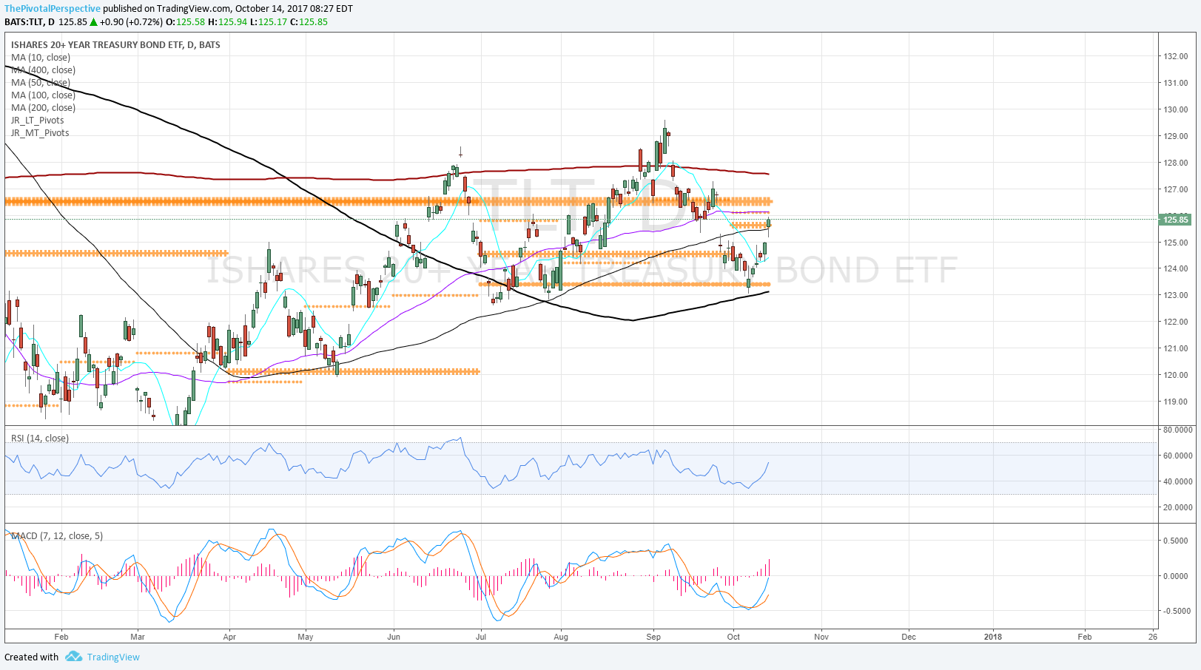1201x670 pixels.
Task: Click the TradingView logo icon
Action: click(x=73, y=656)
